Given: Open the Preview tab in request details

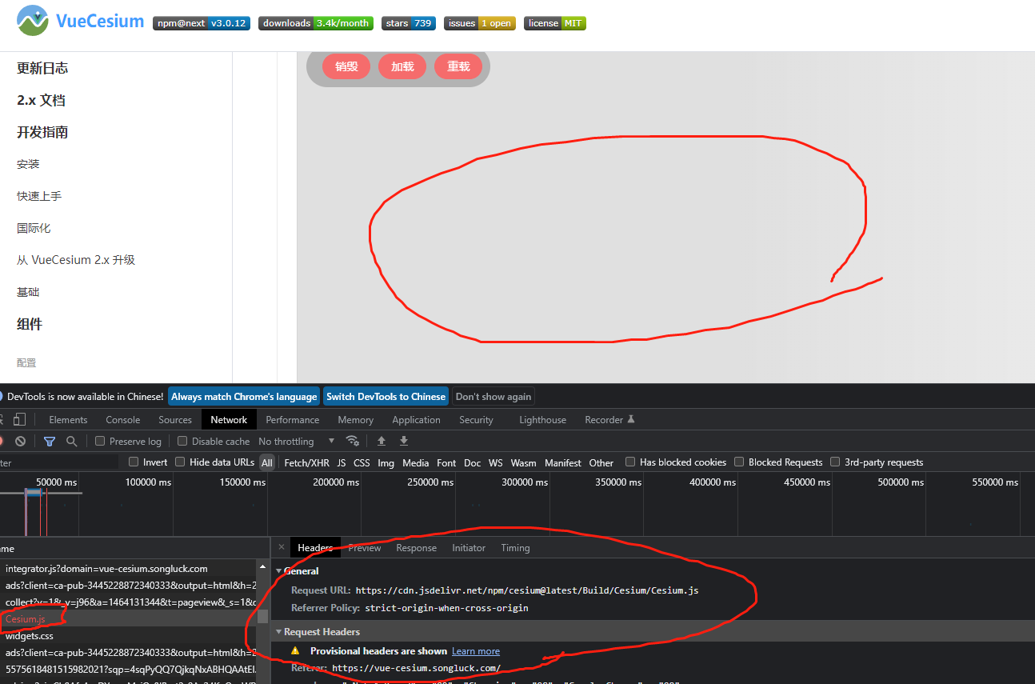Looking at the screenshot, I should click(365, 547).
